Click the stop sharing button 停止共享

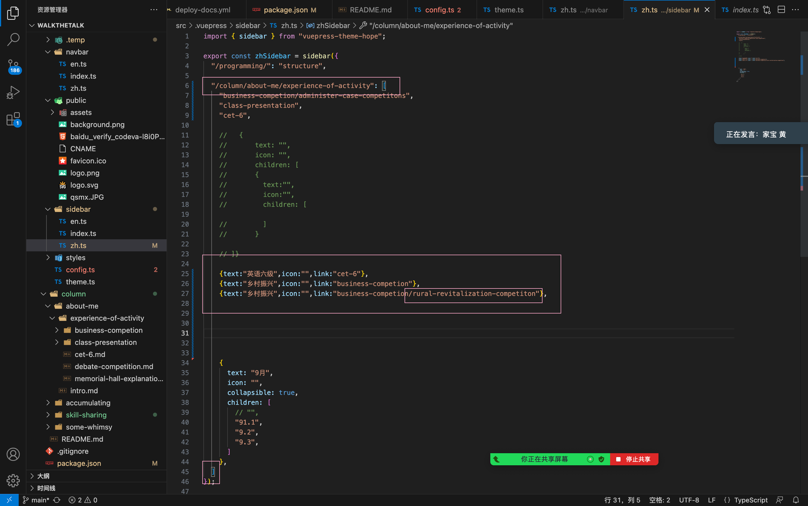[x=634, y=459]
